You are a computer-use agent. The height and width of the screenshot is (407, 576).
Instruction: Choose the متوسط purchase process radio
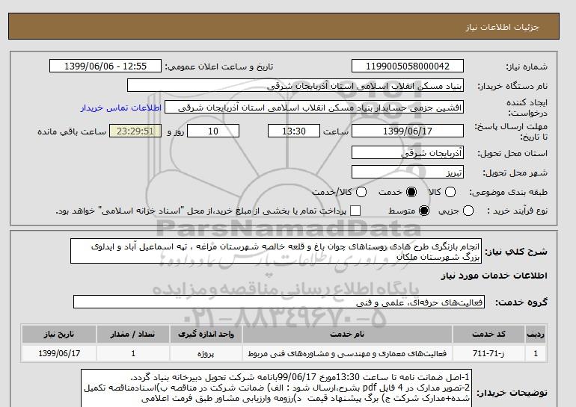pyautogui.click(x=424, y=211)
